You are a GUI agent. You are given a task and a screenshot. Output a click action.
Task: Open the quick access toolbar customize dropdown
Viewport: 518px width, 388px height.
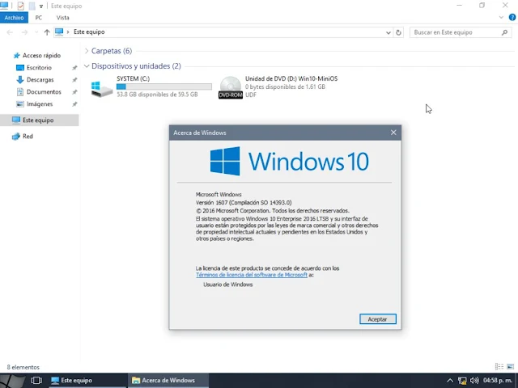41,6
